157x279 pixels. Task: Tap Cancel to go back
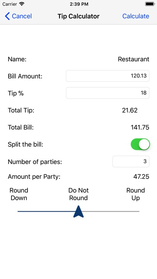click(22, 16)
